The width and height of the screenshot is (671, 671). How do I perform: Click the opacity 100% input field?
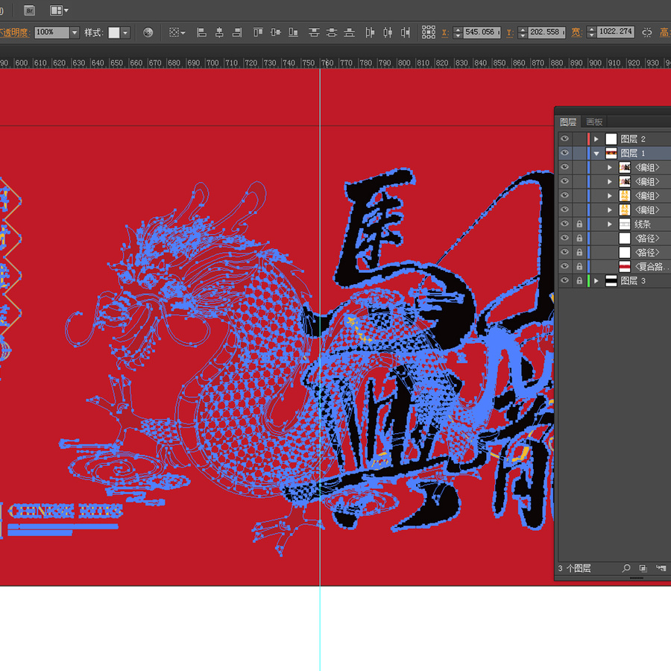[x=51, y=33]
